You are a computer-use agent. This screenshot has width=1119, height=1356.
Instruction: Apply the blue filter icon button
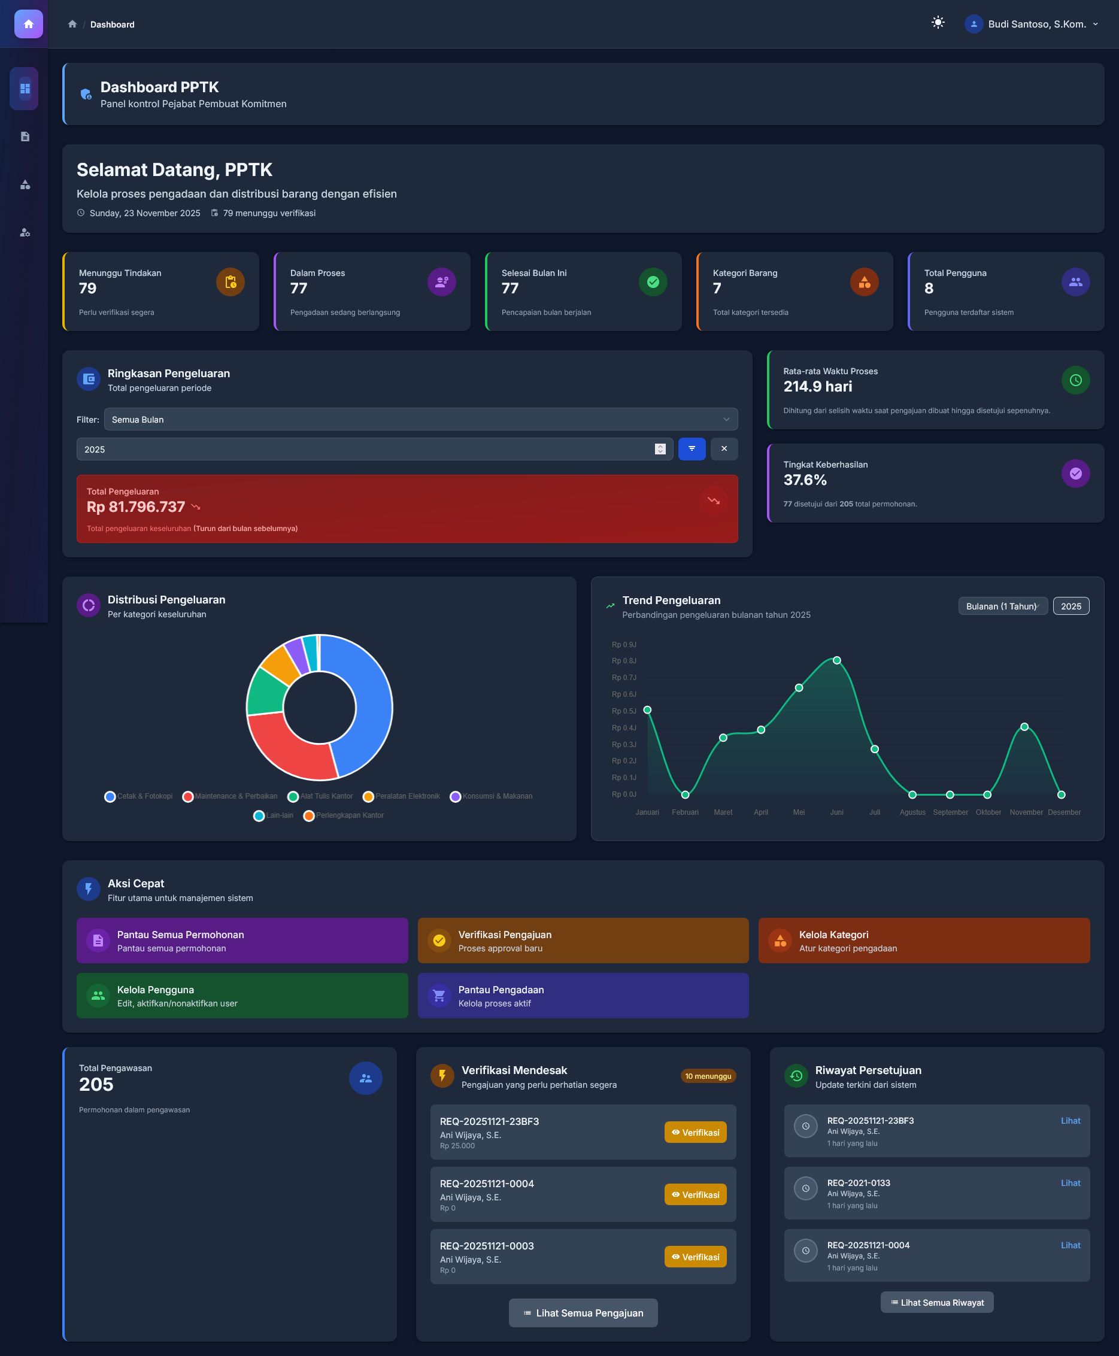pos(691,448)
